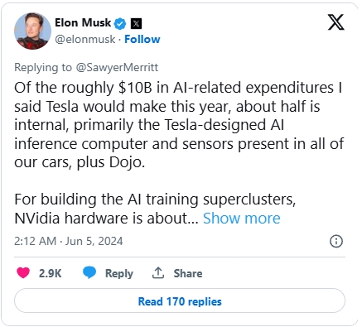Click the large X logo in the corner
This screenshot has width=362, height=327.
click(335, 22)
